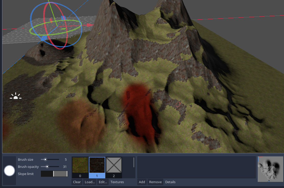The width and height of the screenshot is (284, 188).
Task: Switch to the Textures tab
Action: [117, 182]
